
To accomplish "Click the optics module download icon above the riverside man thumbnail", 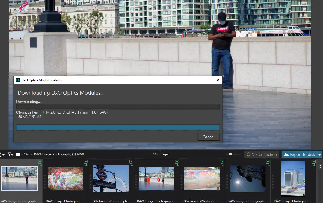I will point(40,163).
